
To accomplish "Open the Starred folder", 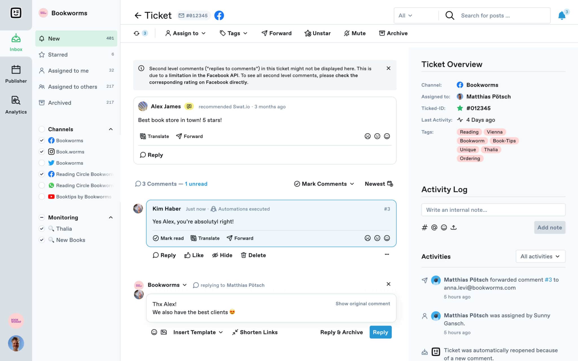I will pyautogui.click(x=76, y=55).
